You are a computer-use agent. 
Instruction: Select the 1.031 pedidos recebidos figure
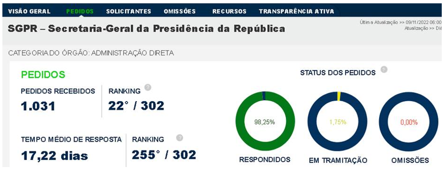point(38,106)
